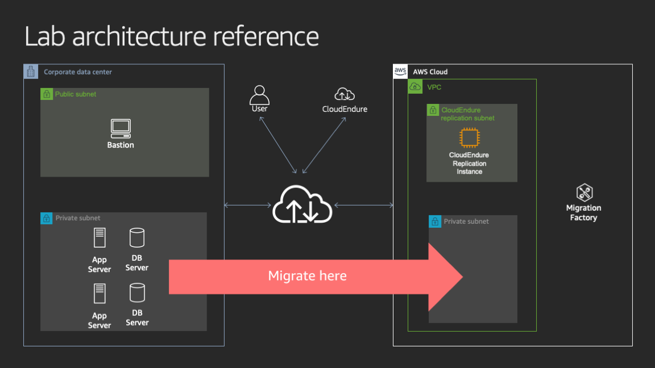
Task: Click the Bastion computer icon
Action: click(121, 128)
